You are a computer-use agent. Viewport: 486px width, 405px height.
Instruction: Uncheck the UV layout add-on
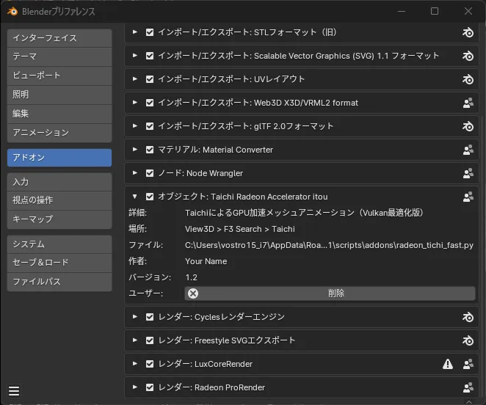[x=150, y=79]
